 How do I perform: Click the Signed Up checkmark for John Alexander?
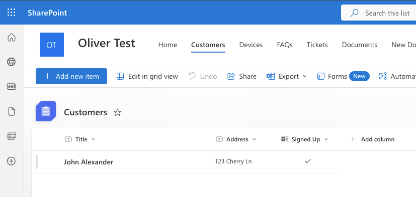(x=308, y=161)
